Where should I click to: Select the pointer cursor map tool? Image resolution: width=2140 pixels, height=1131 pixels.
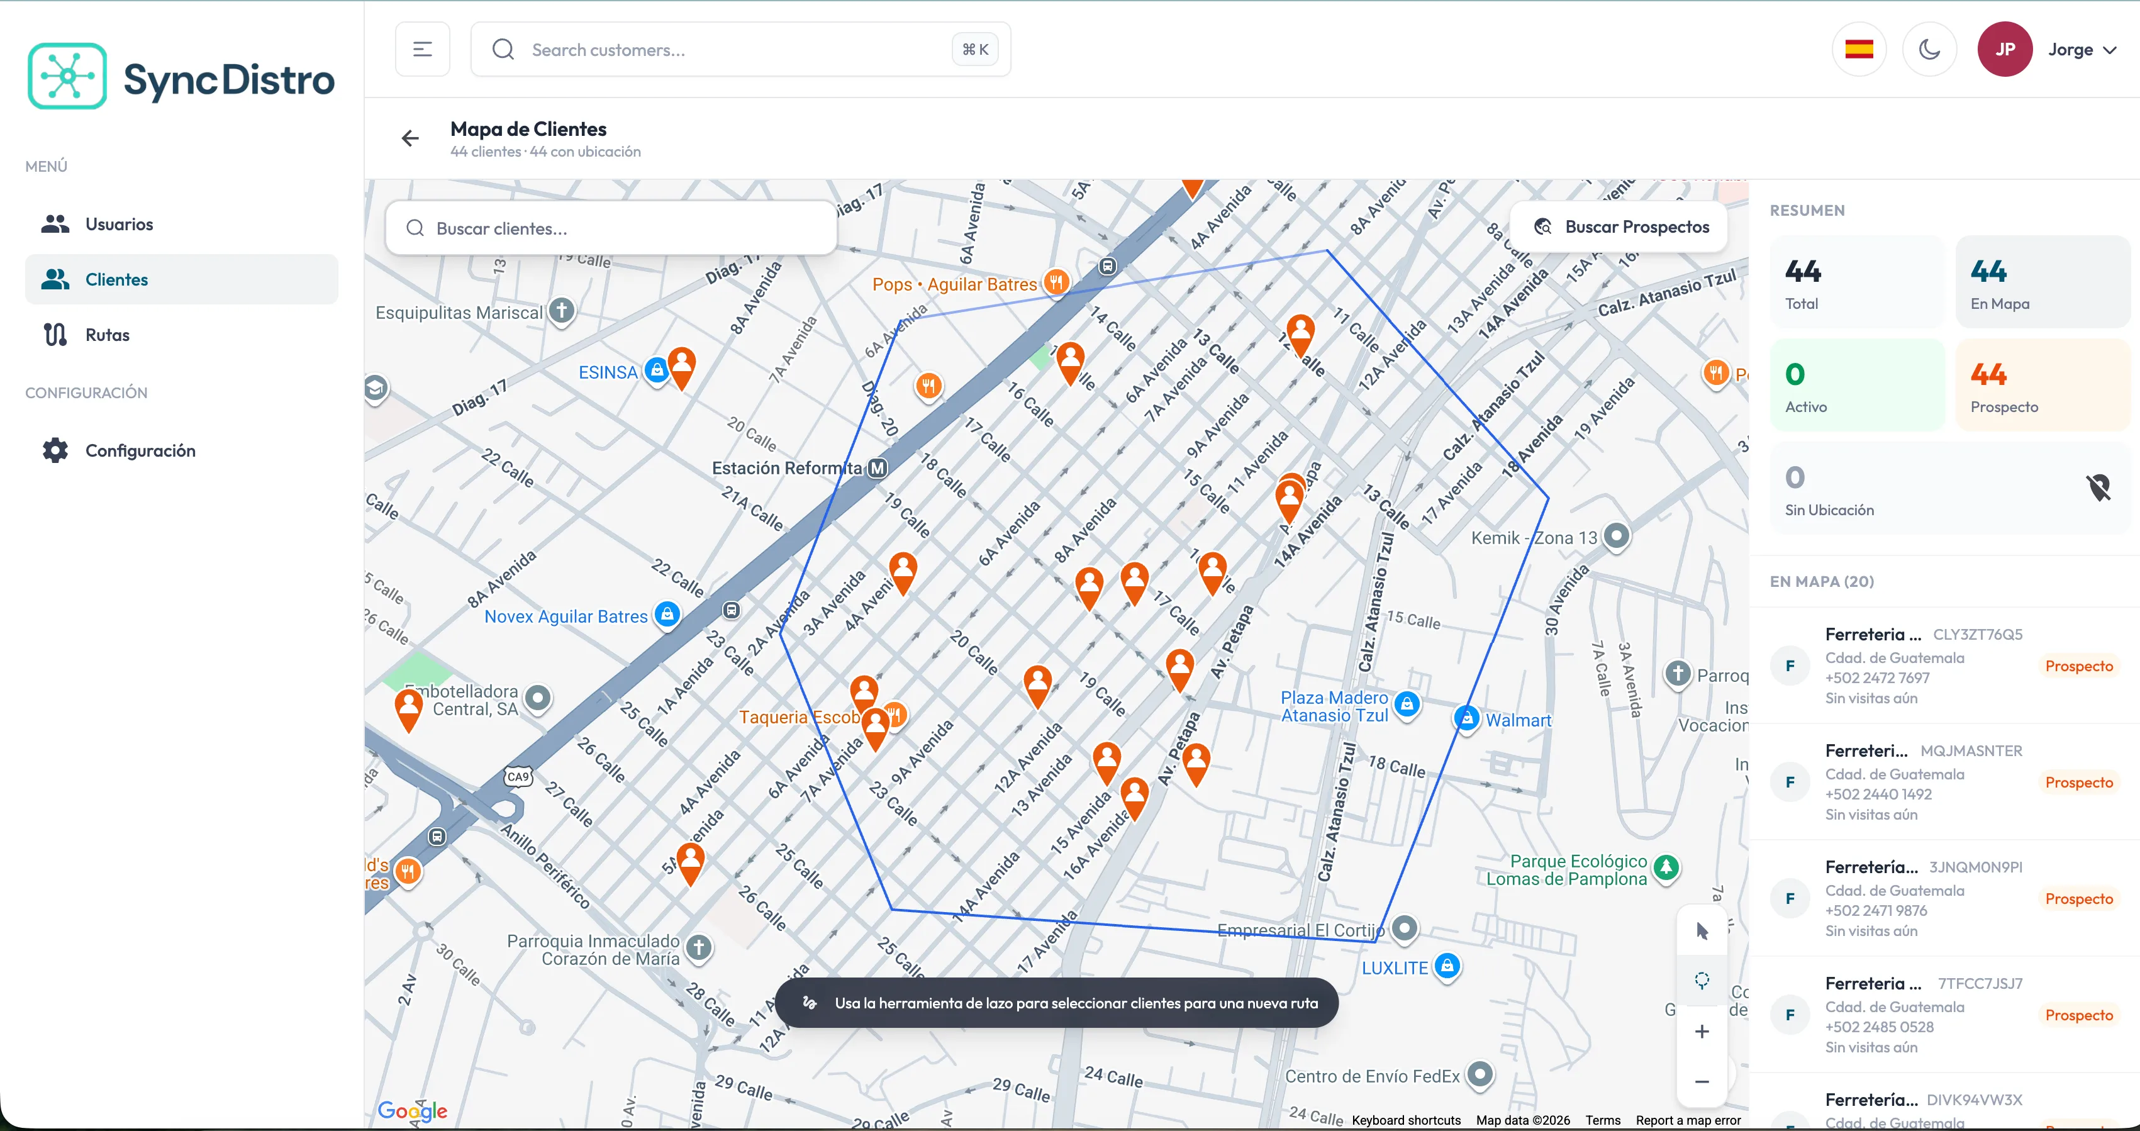tap(1702, 932)
